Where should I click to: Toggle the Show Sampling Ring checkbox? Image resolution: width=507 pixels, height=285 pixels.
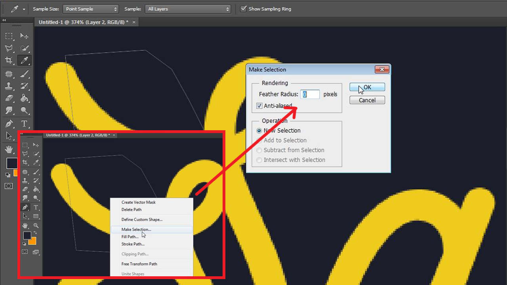coord(244,9)
